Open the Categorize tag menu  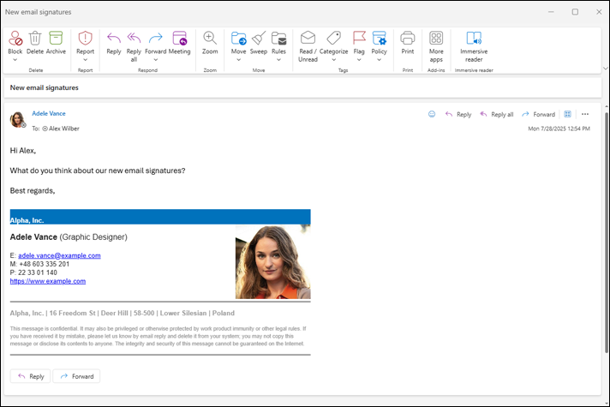tap(333, 39)
